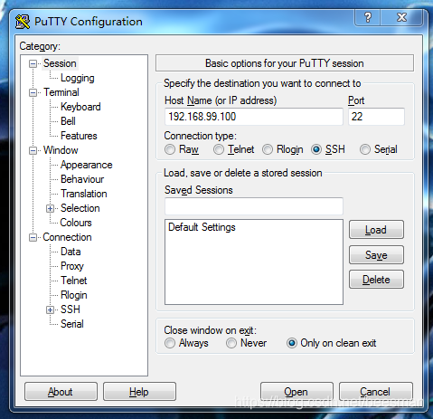Choose Only on clean exit option
The image size is (433, 419).
[291, 343]
